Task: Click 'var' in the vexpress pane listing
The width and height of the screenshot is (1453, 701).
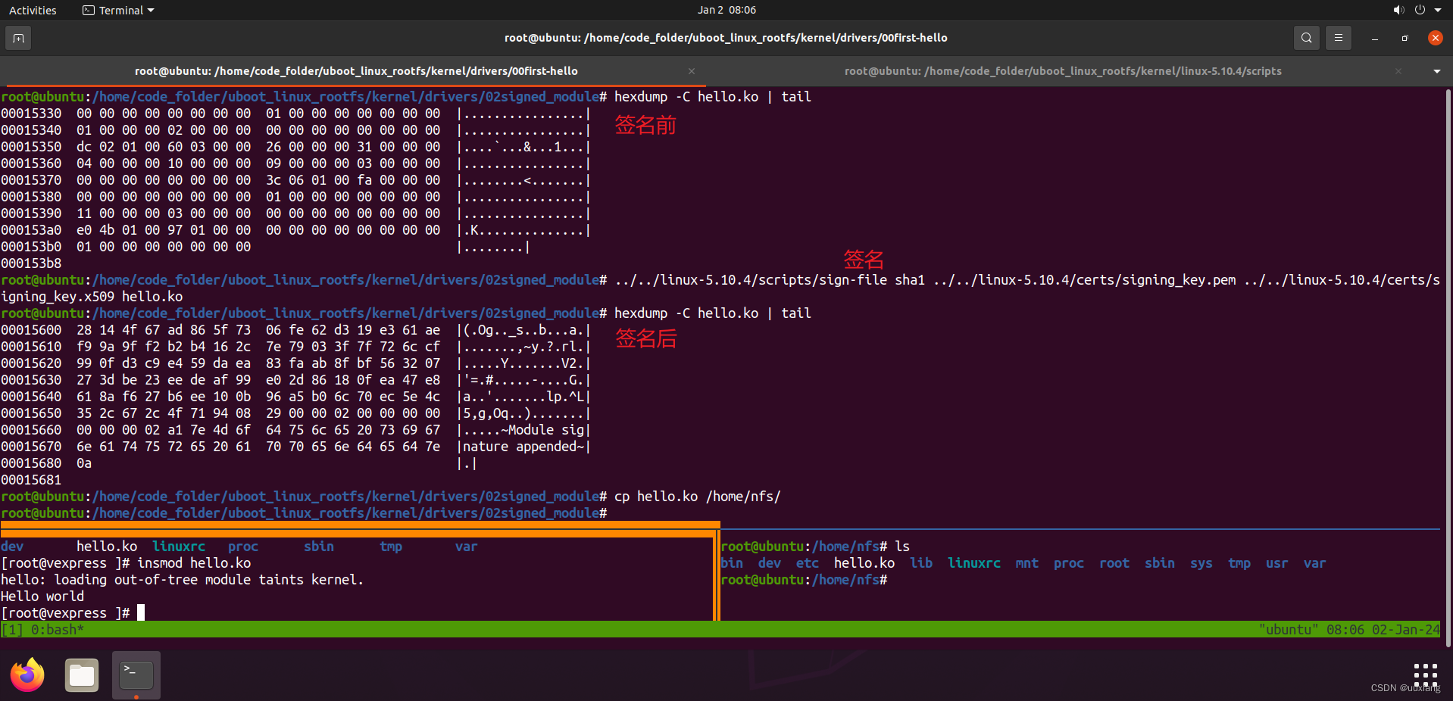Action: point(467,547)
